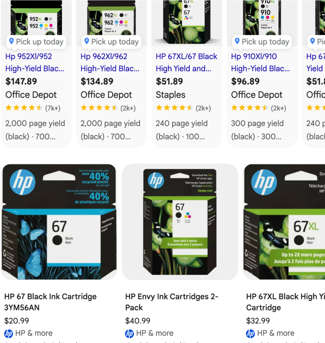Click HP logo beside third 'HP & more' seller
The width and height of the screenshot is (325, 343).
tap(251, 333)
